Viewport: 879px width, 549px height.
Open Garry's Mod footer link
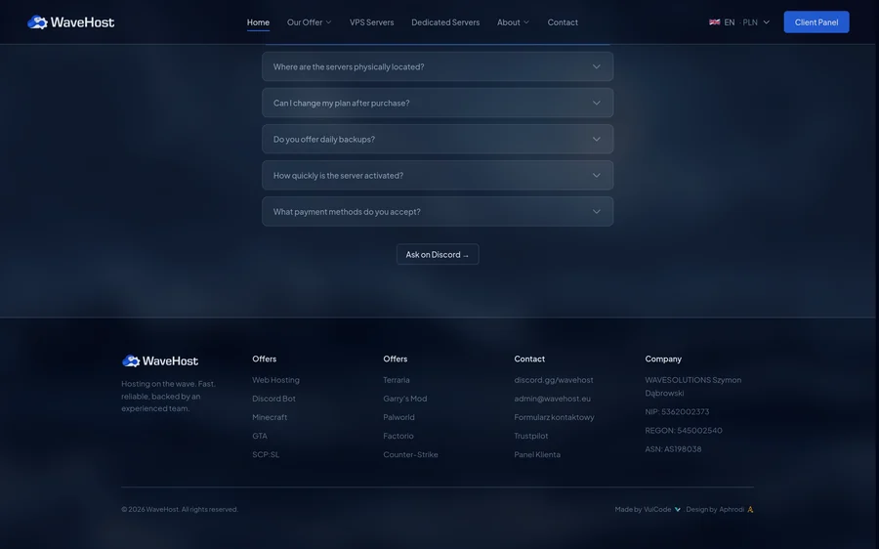click(404, 399)
